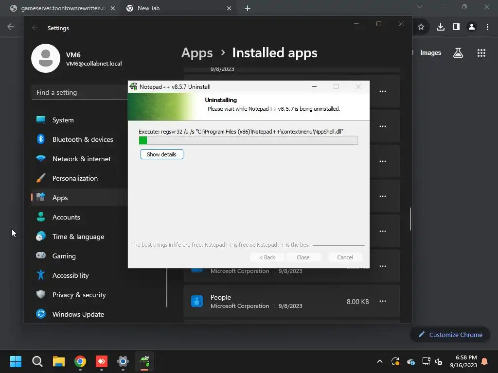Click the Find a setting search box
Viewport: 498px width, 373px height.
point(79,92)
